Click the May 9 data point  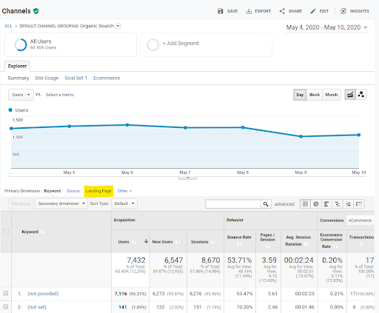click(301, 136)
